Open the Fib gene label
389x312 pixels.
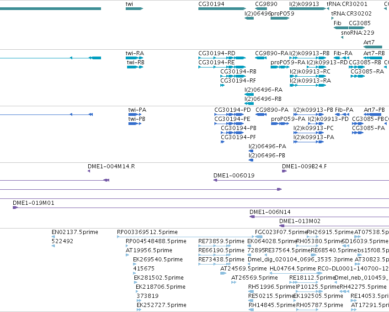click(337, 23)
